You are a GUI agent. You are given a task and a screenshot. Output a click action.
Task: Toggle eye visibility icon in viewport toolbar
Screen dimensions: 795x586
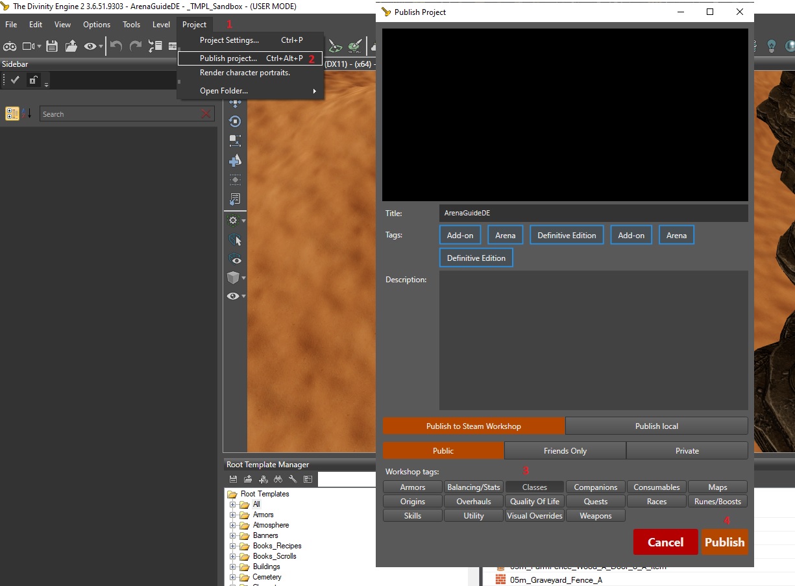(x=233, y=296)
